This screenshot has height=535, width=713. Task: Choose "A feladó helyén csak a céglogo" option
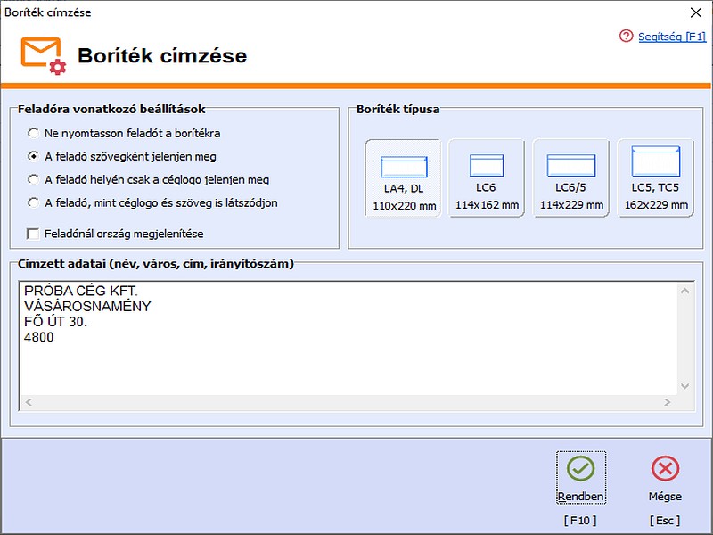(33, 179)
